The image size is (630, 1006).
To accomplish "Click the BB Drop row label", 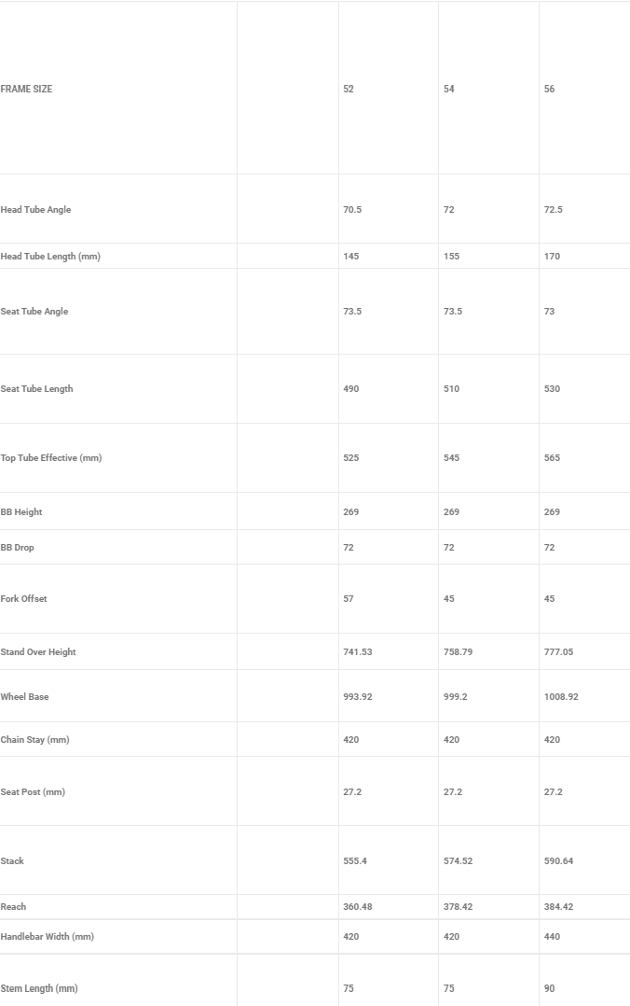I will click(18, 548).
